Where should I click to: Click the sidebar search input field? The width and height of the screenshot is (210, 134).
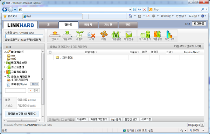click(15, 91)
